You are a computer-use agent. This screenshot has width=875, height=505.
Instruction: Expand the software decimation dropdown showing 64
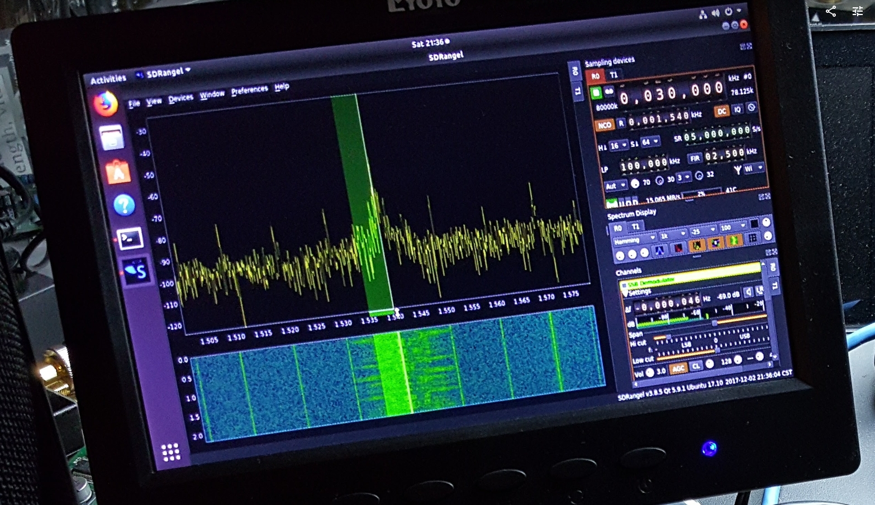[x=650, y=142]
